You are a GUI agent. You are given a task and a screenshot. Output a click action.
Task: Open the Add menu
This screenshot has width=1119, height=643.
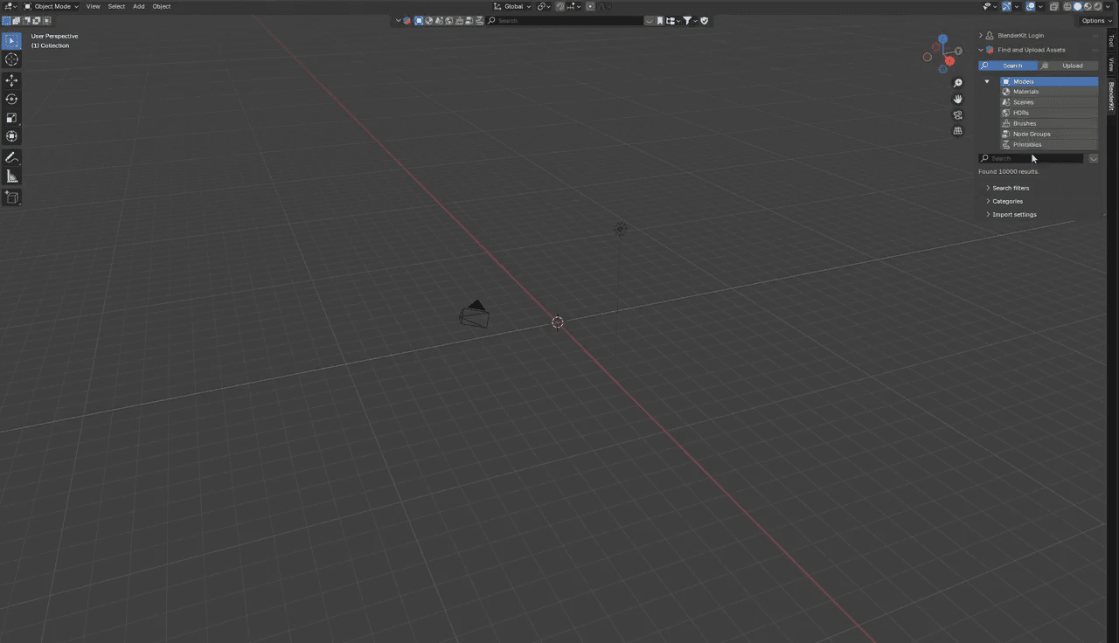[x=138, y=6]
